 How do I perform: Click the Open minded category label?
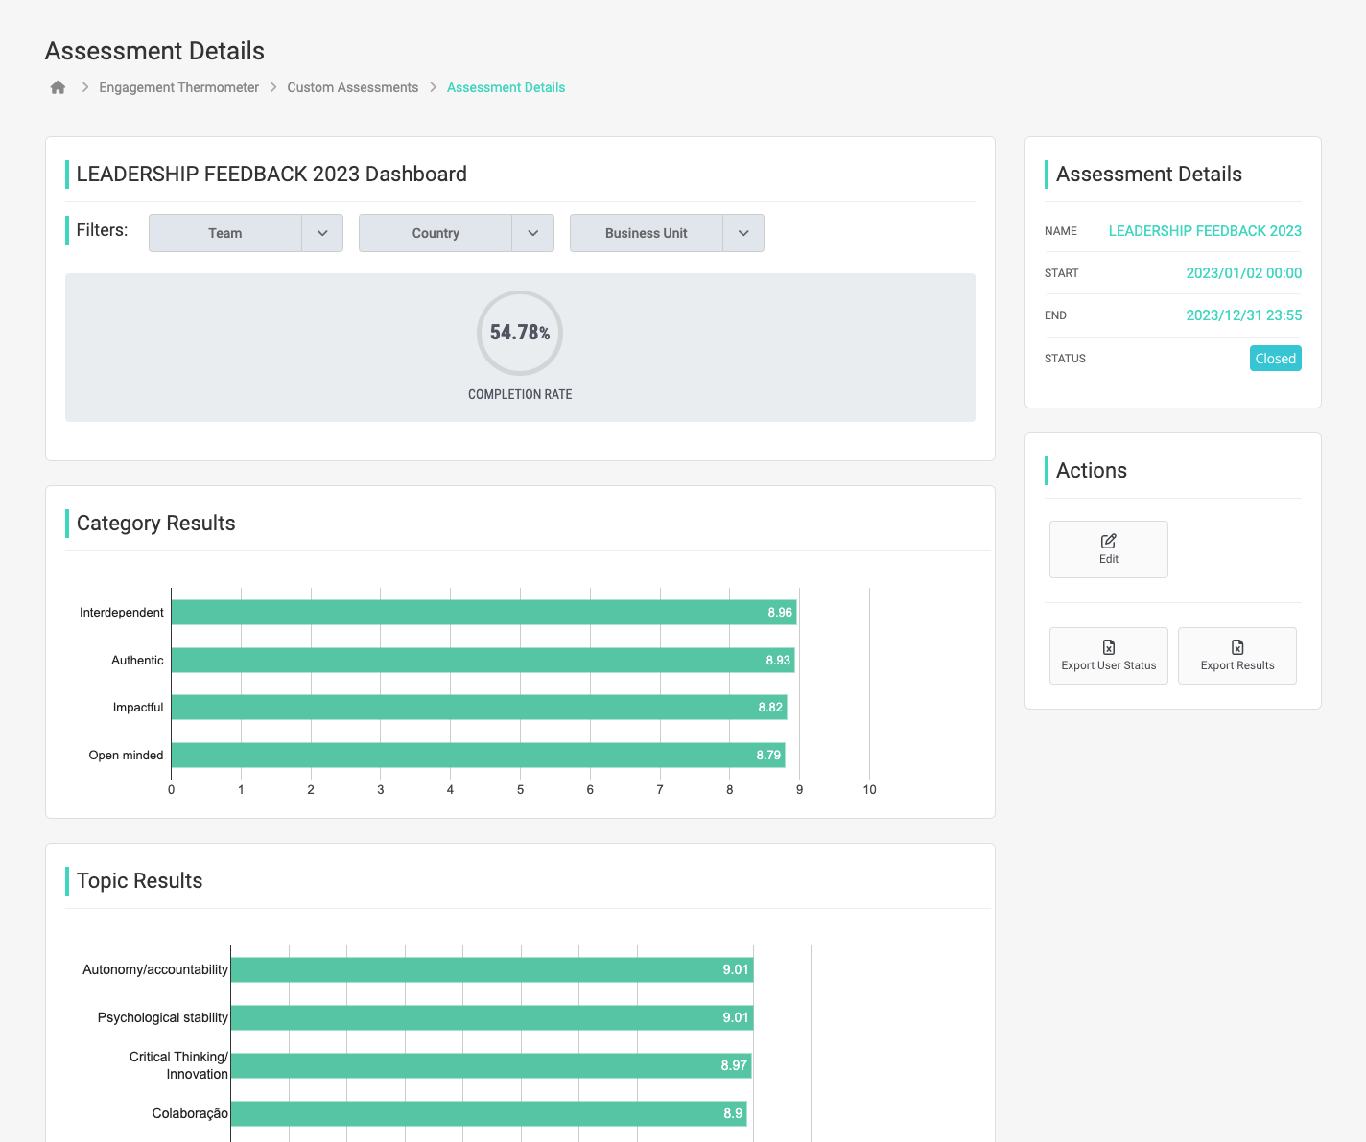click(126, 756)
